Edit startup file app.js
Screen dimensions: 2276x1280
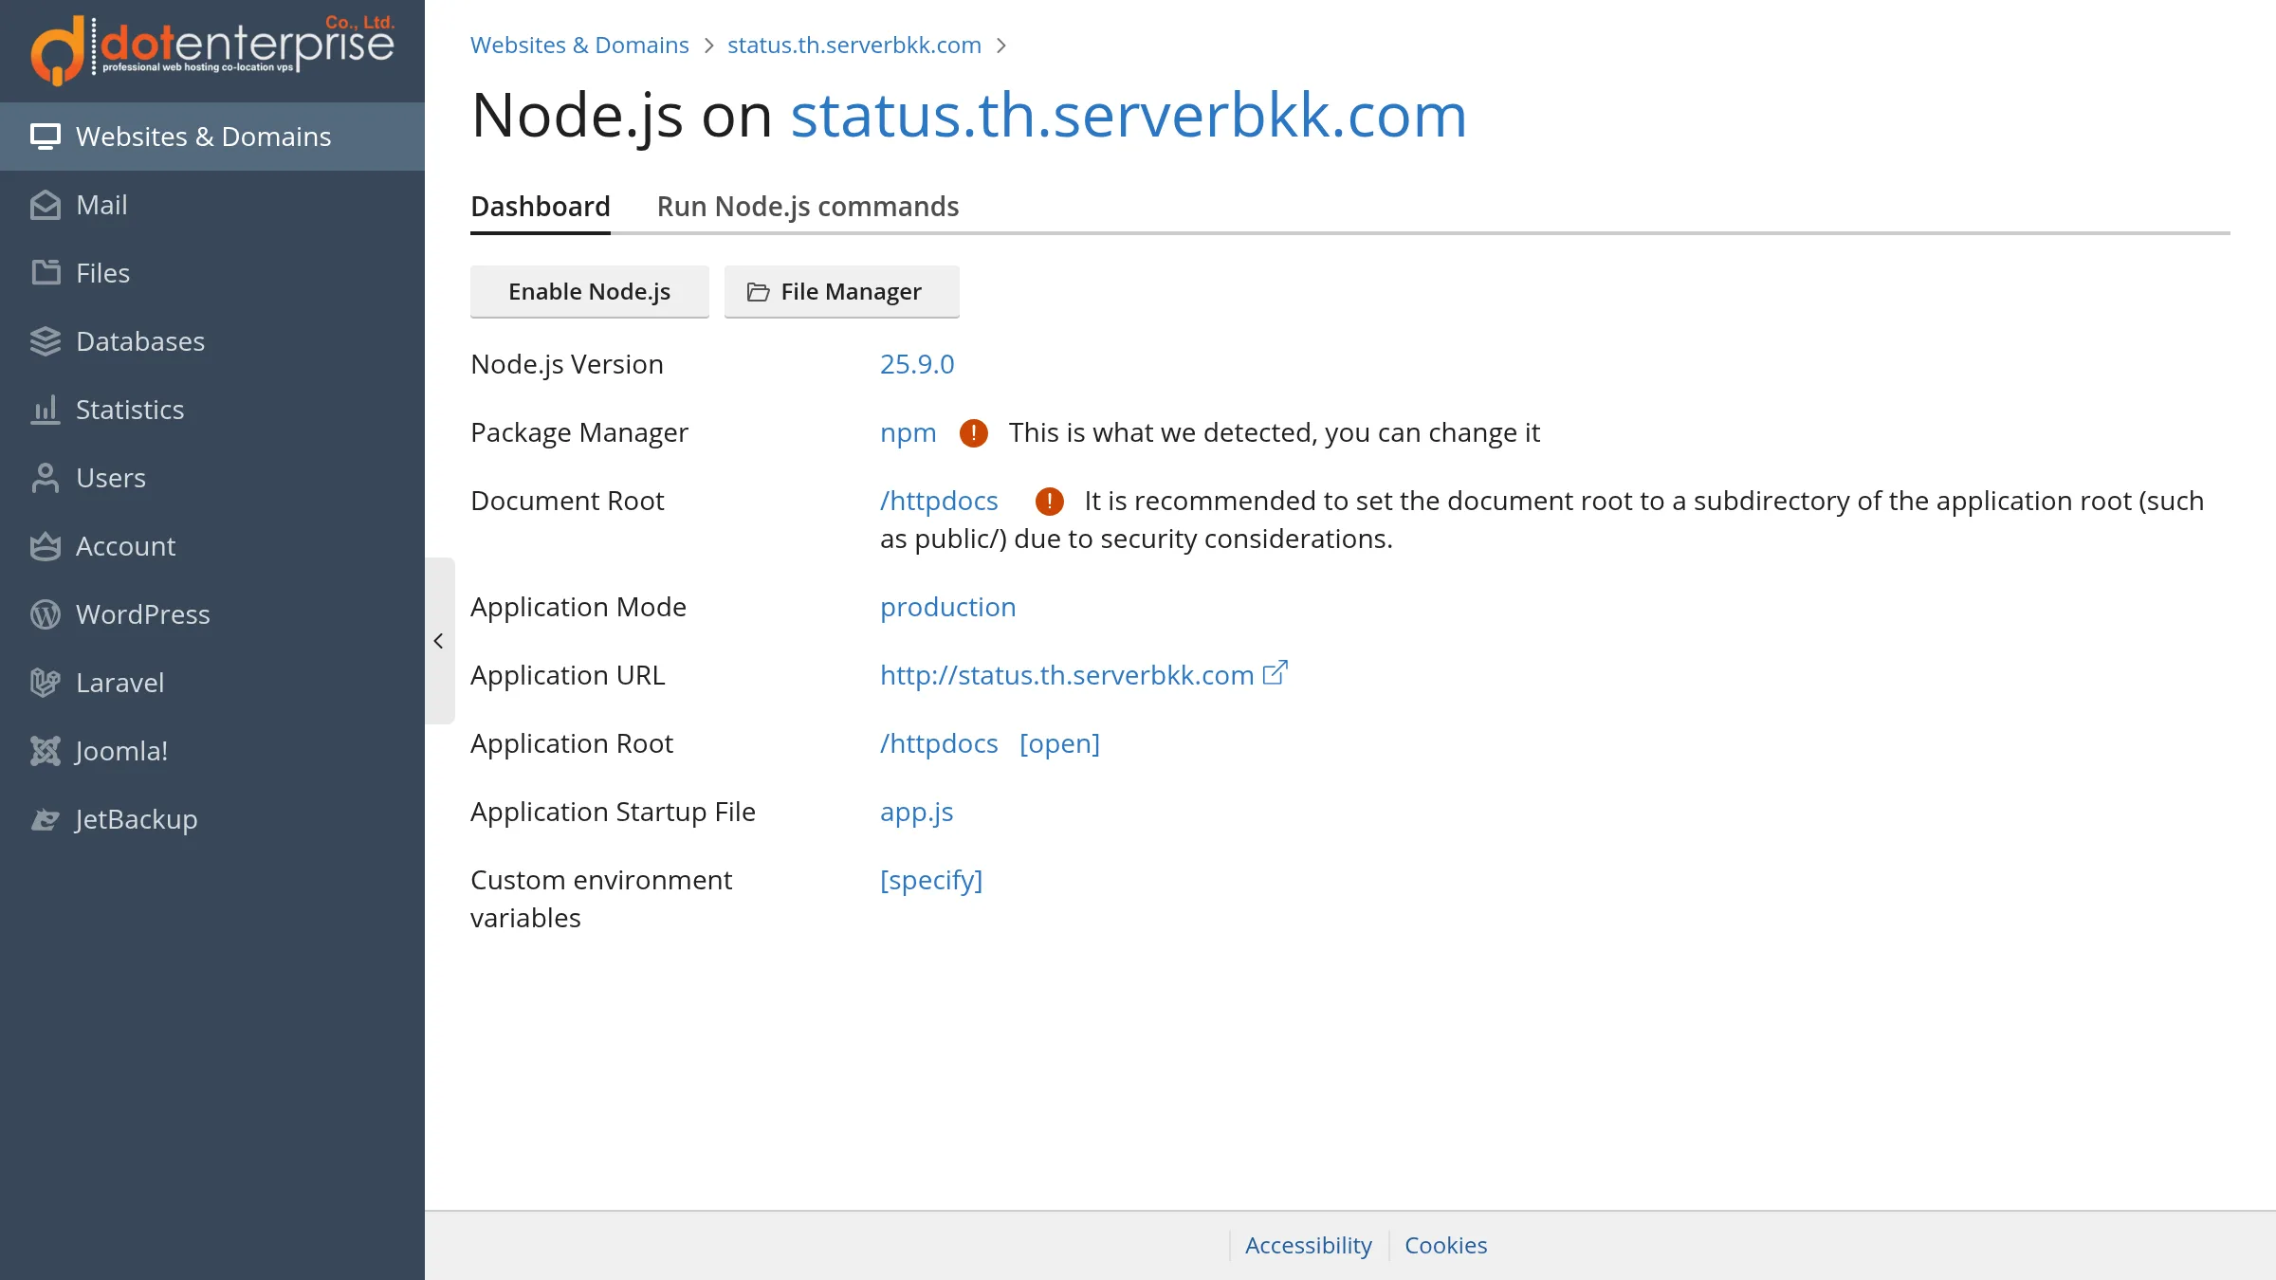click(x=917, y=812)
